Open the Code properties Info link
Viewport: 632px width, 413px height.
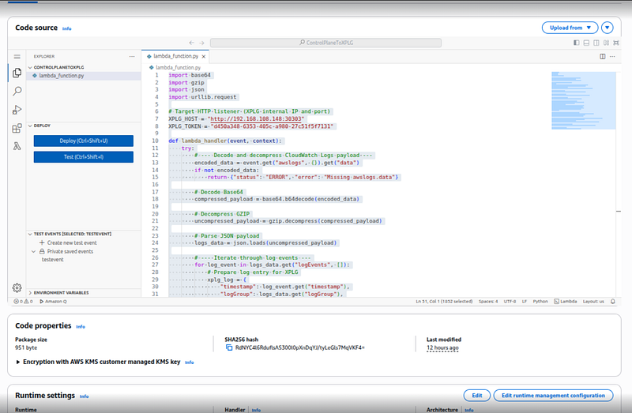pyautogui.click(x=81, y=327)
